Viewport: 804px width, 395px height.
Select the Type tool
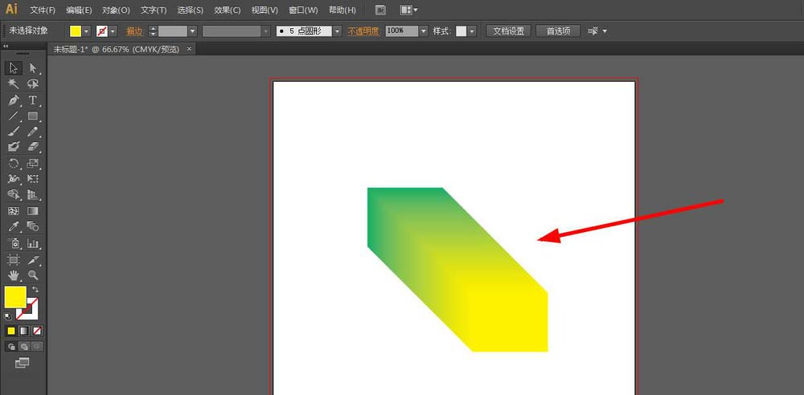tap(33, 100)
